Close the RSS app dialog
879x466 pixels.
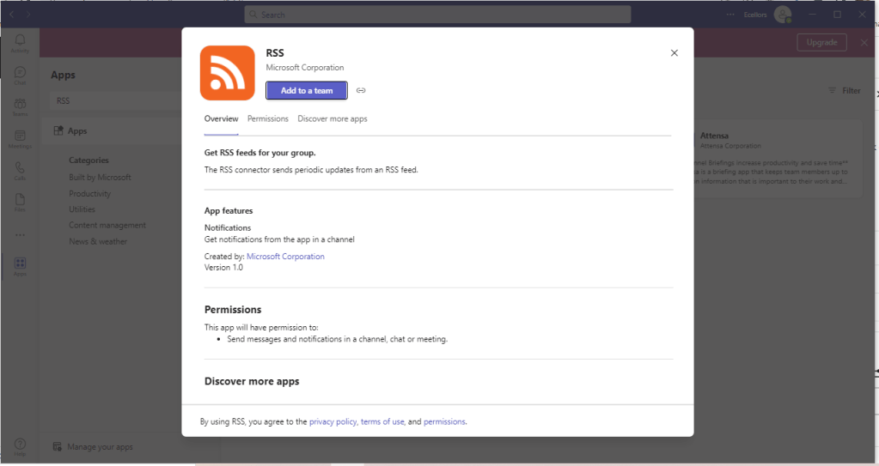click(674, 53)
